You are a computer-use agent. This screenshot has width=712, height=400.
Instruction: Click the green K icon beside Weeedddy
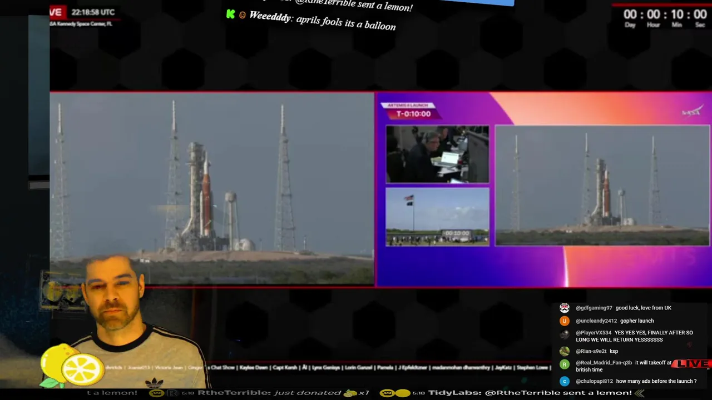click(x=230, y=14)
